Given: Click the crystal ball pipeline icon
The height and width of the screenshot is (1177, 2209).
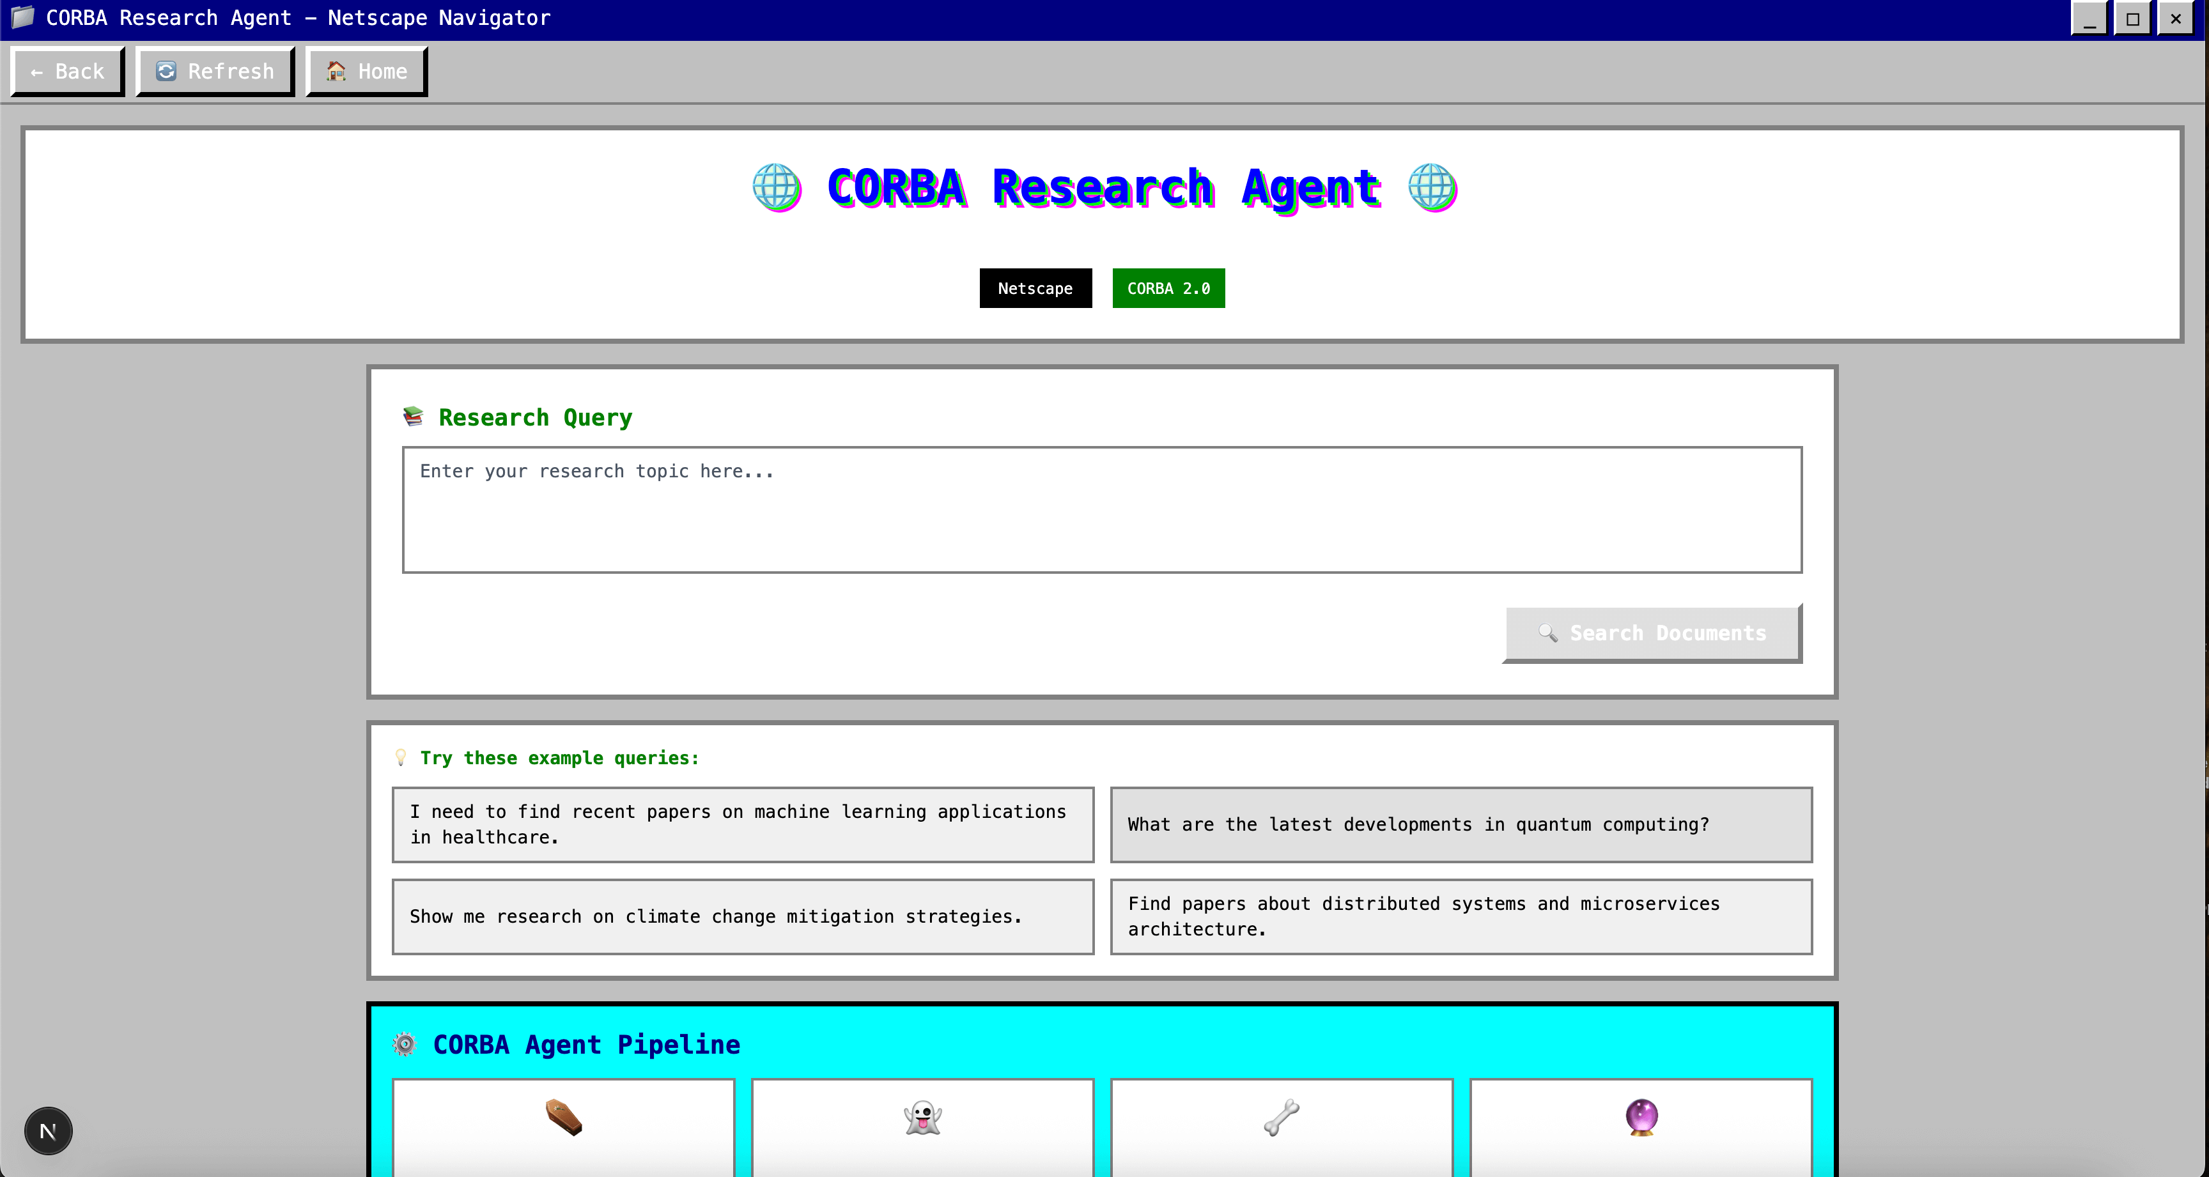Looking at the screenshot, I should pos(1641,1117).
